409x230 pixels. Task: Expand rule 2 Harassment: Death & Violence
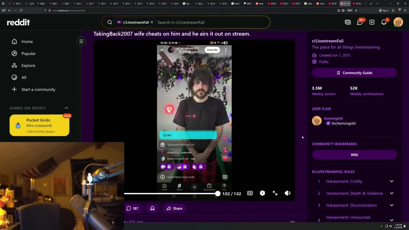[x=354, y=193]
